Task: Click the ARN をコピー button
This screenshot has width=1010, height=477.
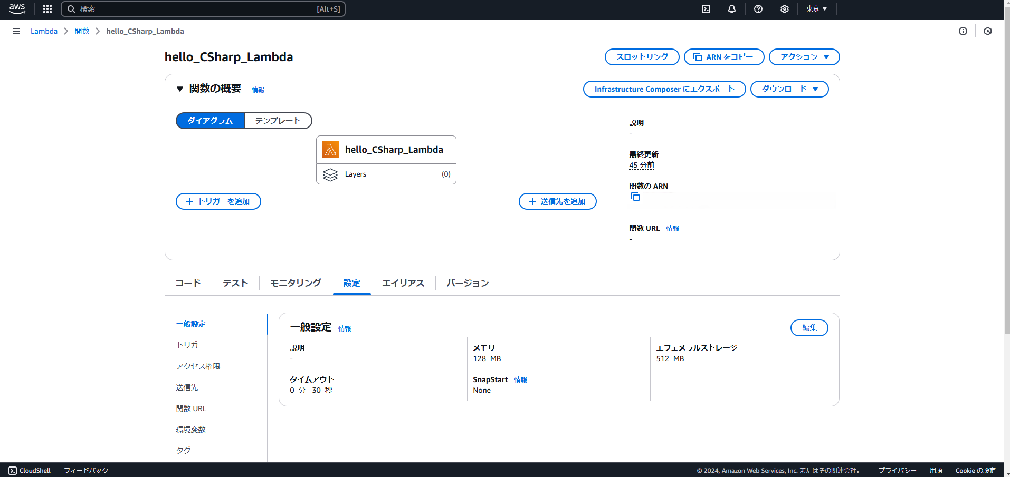Action: (x=724, y=57)
